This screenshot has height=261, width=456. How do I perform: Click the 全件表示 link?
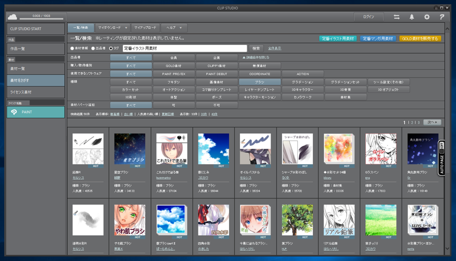pos(275,49)
